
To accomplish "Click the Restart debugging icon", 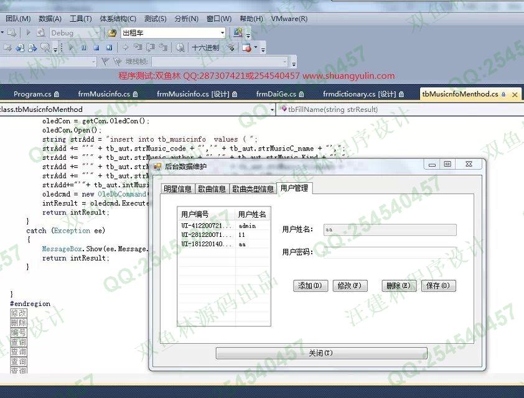I will pos(109,48).
